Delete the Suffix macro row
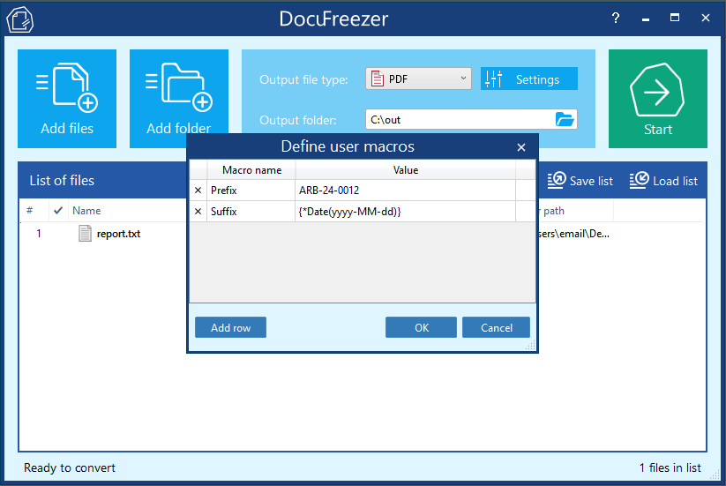 click(x=198, y=212)
